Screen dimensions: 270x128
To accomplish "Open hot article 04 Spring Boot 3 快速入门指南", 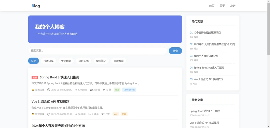I will coord(209,68).
